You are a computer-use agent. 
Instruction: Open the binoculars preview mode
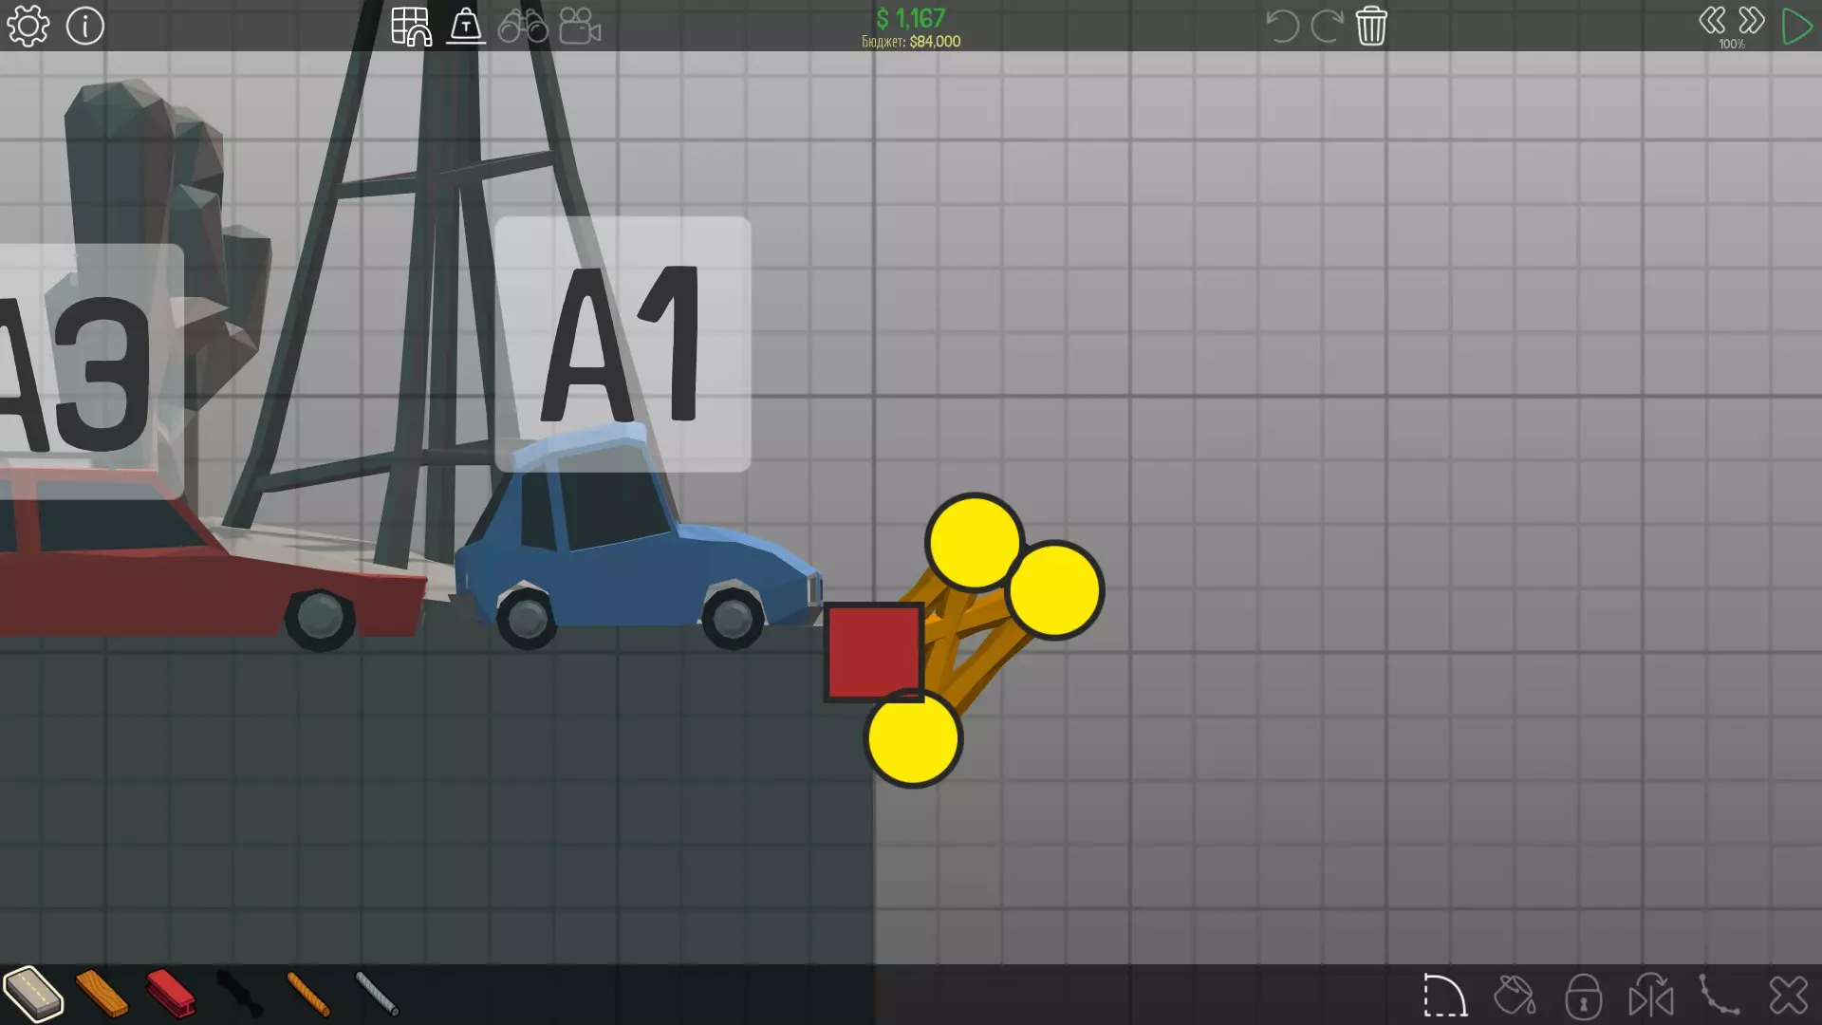pos(523,27)
